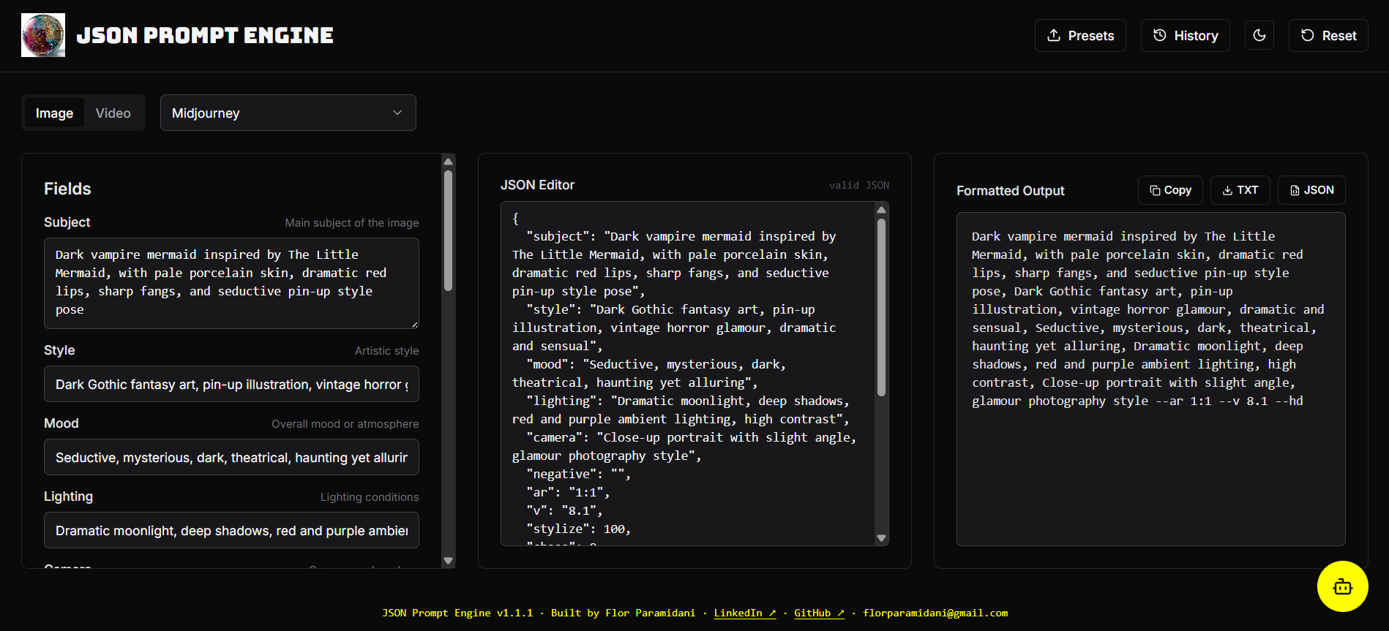
Task: Click the 'Main subject of the image' hint
Action: click(352, 222)
